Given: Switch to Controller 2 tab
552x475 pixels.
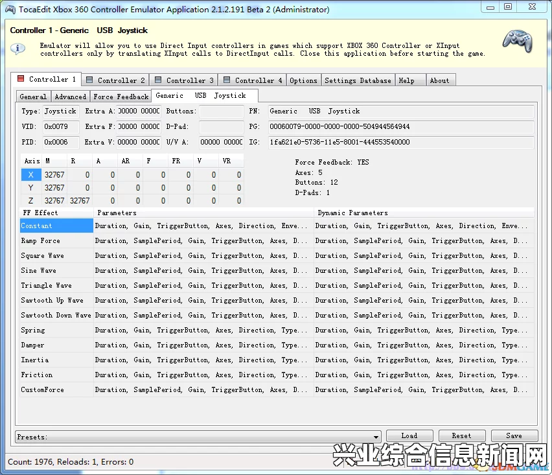Looking at the screenshot, I should point(115,80).
